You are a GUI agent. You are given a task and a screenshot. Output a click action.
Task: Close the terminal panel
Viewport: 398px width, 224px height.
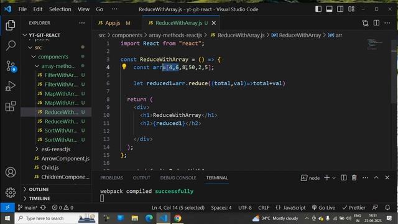(x=387, y=177)
